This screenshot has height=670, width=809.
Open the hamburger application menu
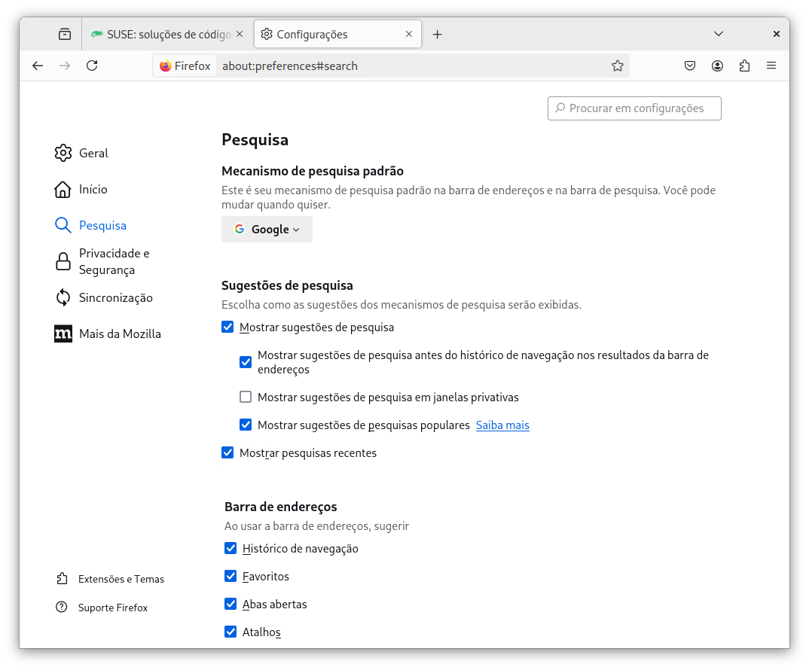[x=771, y=65]
